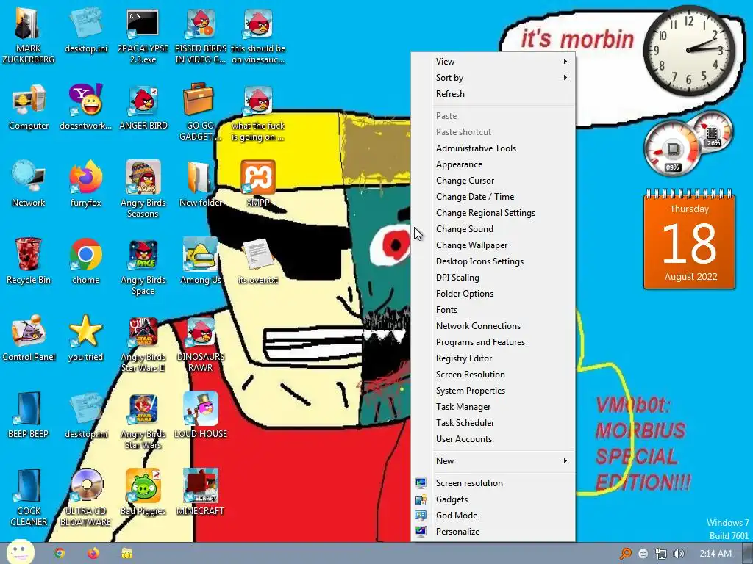
Task: Select the 2PACALYPSE 2.3.exe icon
Action: [x=143, y=36]
